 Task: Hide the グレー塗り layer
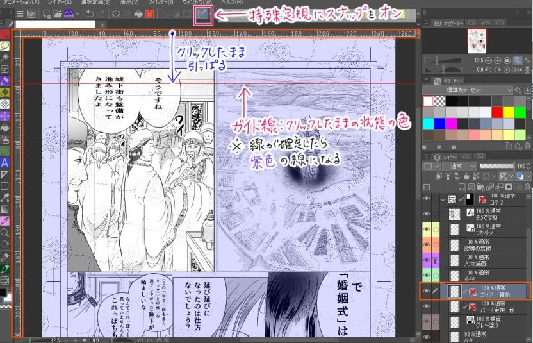[x=426, y=322]
